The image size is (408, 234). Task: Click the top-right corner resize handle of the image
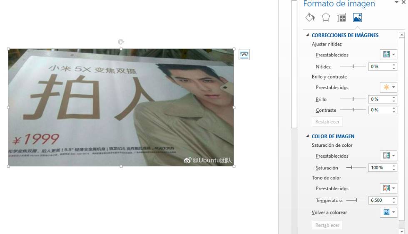[234, 49]
